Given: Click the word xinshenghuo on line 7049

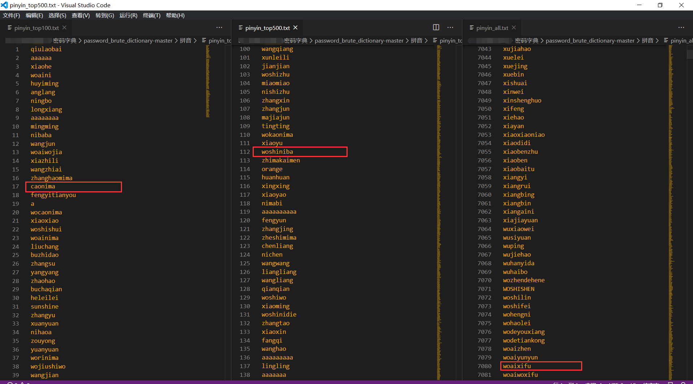Looking at the screenshot, I should pyautogui.click(x=522, y=101).
